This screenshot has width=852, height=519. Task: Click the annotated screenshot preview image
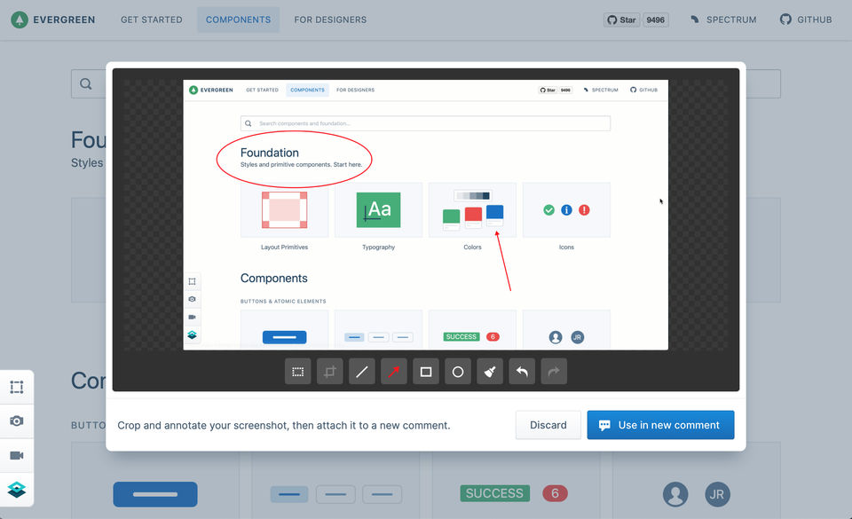(x=425, y=215)
